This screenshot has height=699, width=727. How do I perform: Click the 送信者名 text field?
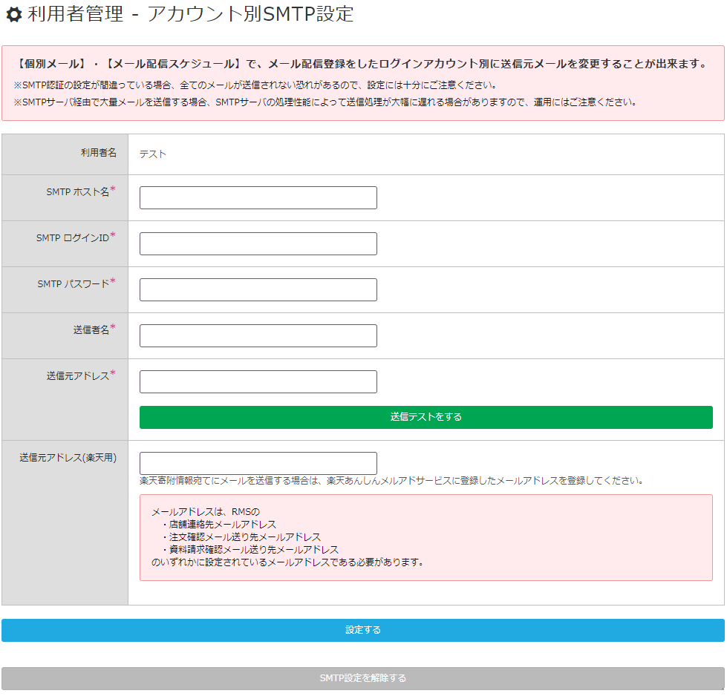coord(258,336)
